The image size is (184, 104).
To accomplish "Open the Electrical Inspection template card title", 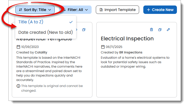I will tap(127, 39).
